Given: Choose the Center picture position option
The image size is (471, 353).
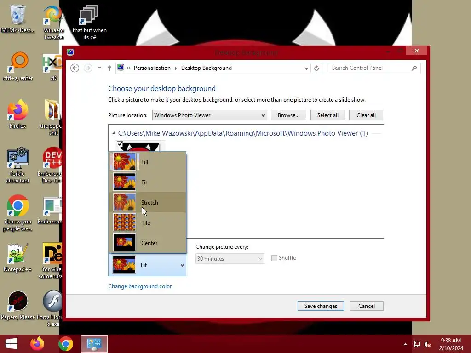Looking at the screenshot, I should (x=148, y=243).
